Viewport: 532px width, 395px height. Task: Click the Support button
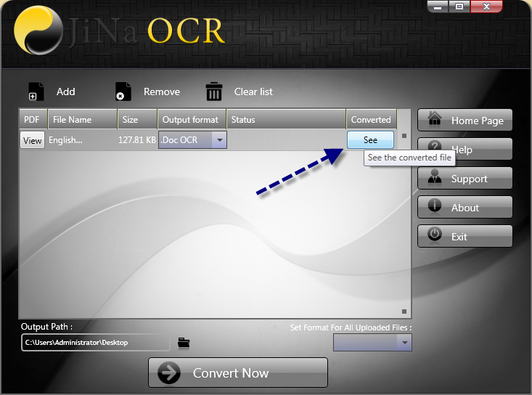(465, 178)
